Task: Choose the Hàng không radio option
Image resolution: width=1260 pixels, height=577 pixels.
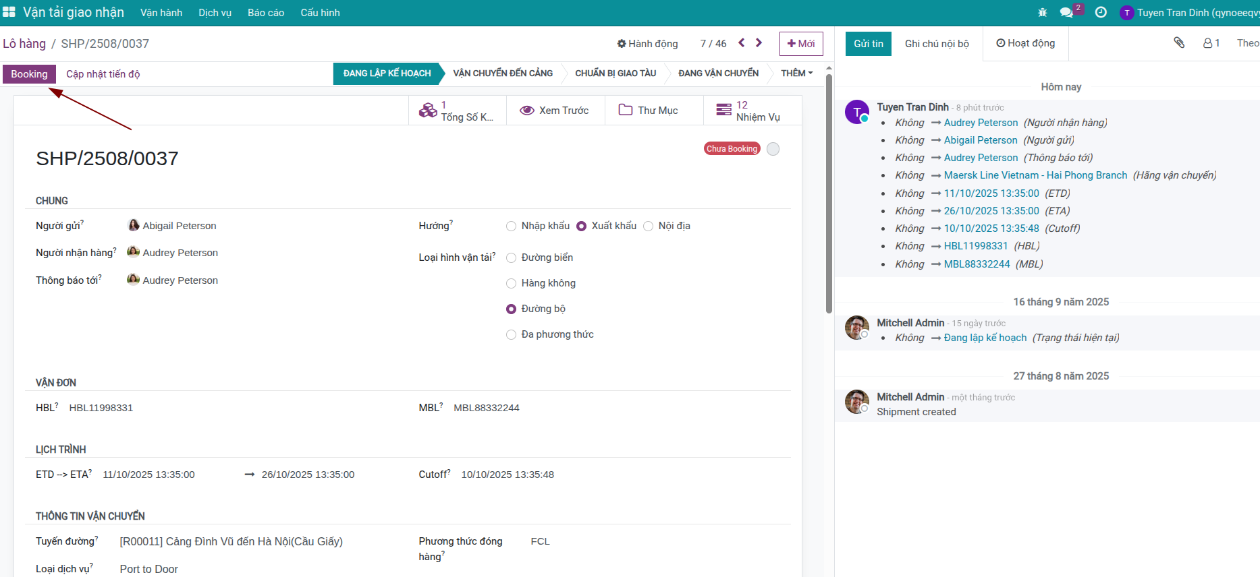Action: click(x=512, y=284)
